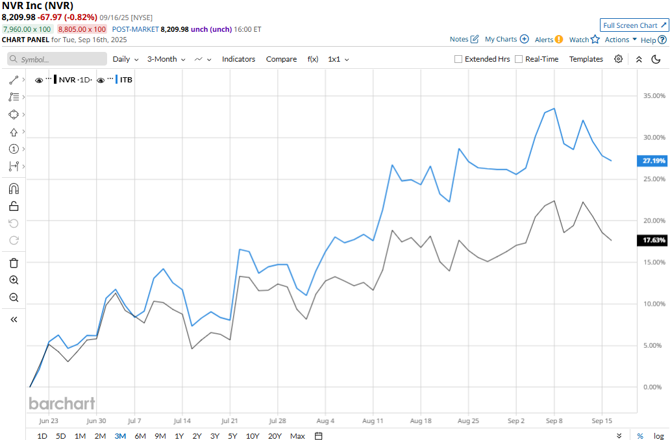The width and height of the screenshot is (670, 440).
Task: Click the ITB 27.19% price label
Action: (652, 161)
